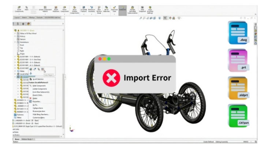
Task: Collapse the ribbon using the caret
Action: (256, 14)
